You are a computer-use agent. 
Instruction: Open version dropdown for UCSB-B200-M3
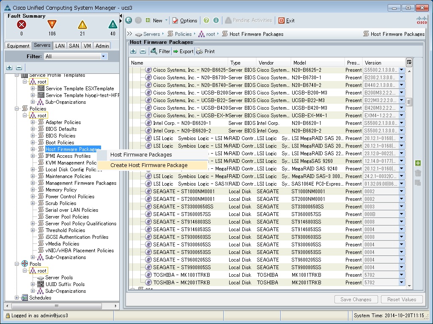pyautogui.click(x=402, y=92)
